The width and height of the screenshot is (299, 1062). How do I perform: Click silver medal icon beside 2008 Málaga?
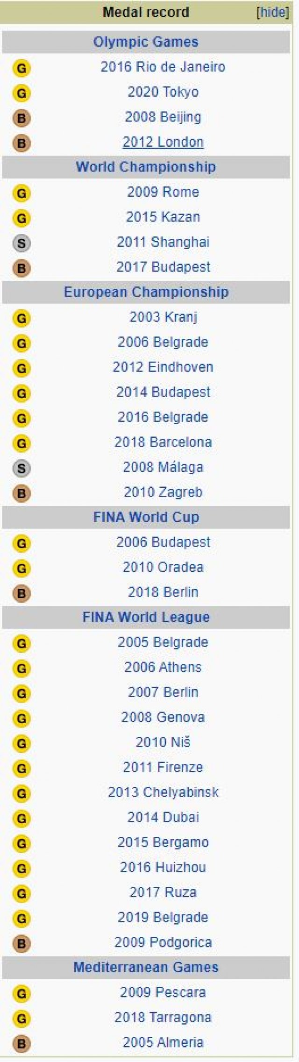21,468
